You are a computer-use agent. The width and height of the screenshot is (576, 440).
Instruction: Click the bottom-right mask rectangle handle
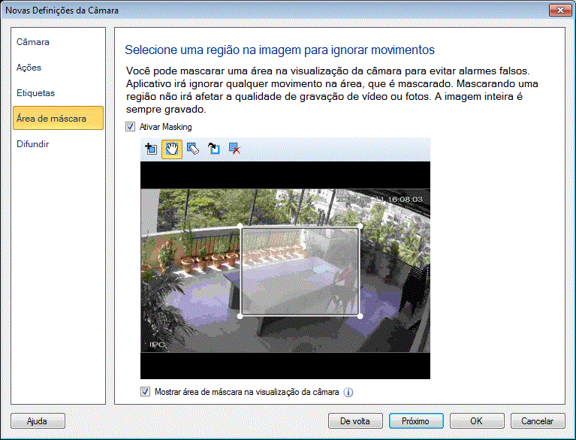click(x=360, y=316)
